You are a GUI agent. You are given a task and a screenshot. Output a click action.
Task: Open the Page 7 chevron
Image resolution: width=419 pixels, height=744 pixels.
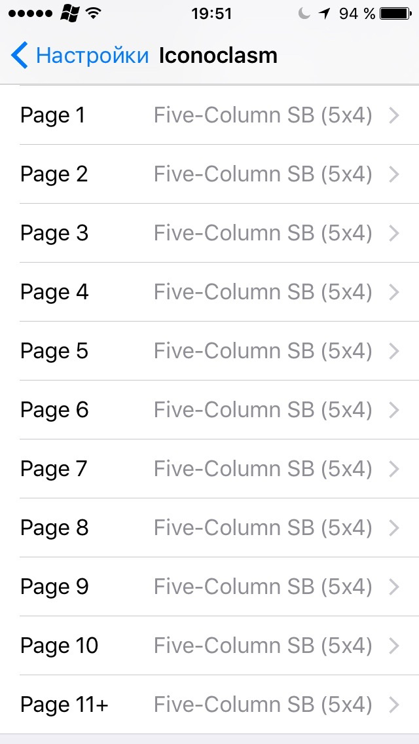coord(394,469)
